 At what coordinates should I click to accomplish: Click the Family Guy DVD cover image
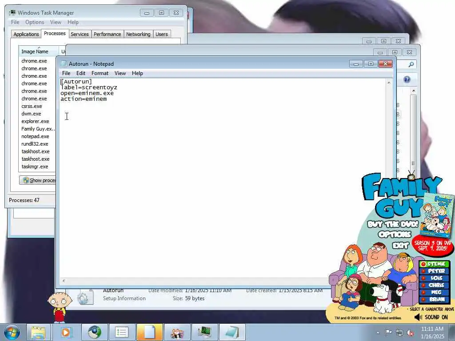(x=437, y=216)
